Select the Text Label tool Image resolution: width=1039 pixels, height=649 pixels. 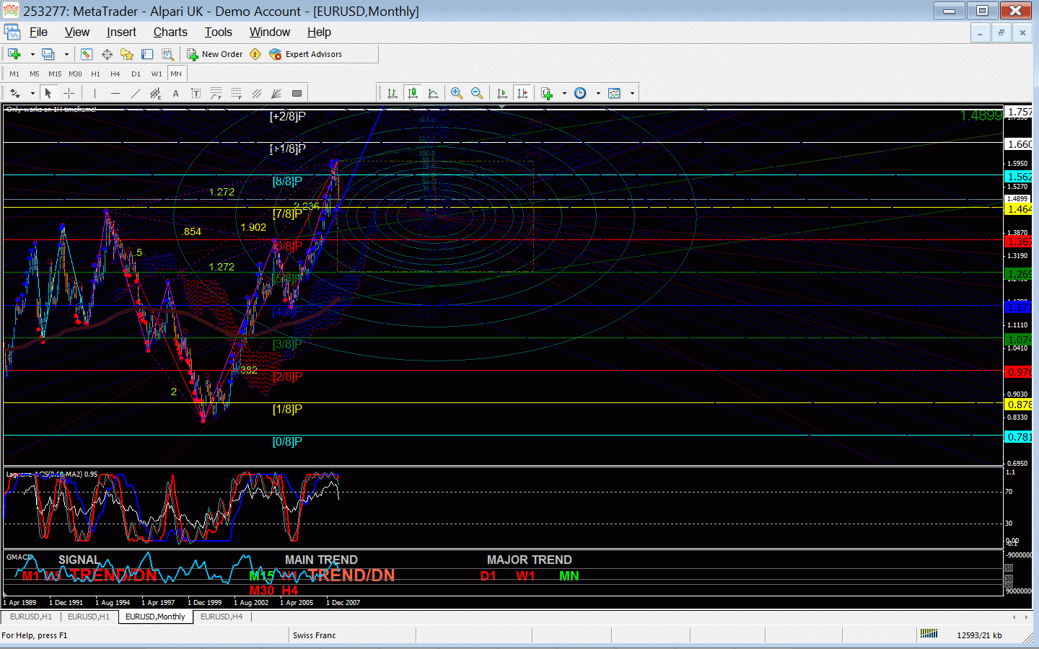[196, 93]
